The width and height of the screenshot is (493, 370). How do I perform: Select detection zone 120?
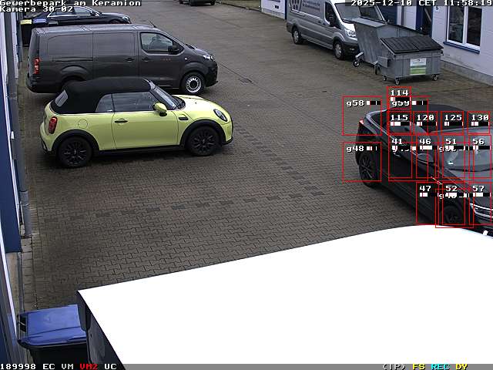[x=426, y=122]
